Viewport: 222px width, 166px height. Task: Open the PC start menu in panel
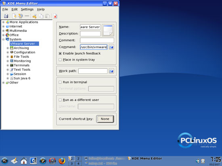pos(5,161)
